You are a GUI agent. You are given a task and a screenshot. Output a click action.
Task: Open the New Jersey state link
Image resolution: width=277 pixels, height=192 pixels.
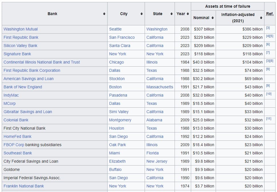point(157,161)
